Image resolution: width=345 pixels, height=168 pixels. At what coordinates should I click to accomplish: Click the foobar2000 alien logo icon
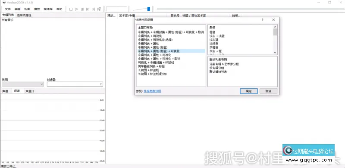click(x=4, y=3)
